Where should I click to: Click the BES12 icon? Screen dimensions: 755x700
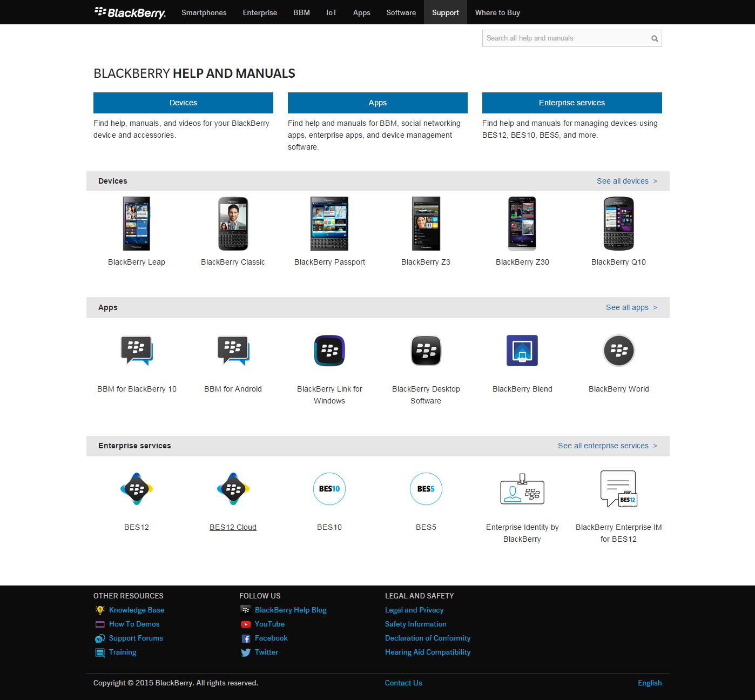(137, 489)
